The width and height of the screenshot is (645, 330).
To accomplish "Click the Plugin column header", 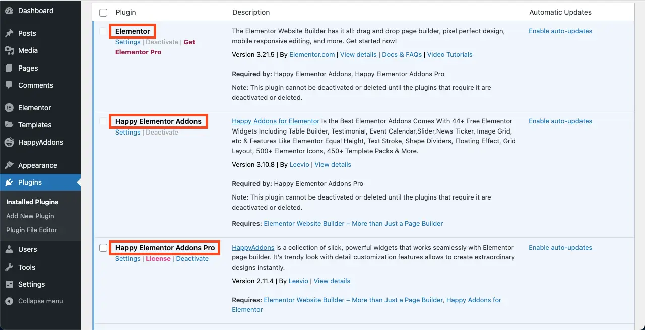I will coord(125,12).
